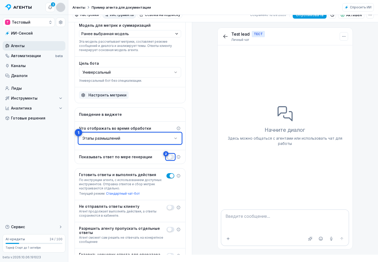Screen dimensions: 378x262
Task: Open Лиды in the sidebar
Action: point(34,88)
